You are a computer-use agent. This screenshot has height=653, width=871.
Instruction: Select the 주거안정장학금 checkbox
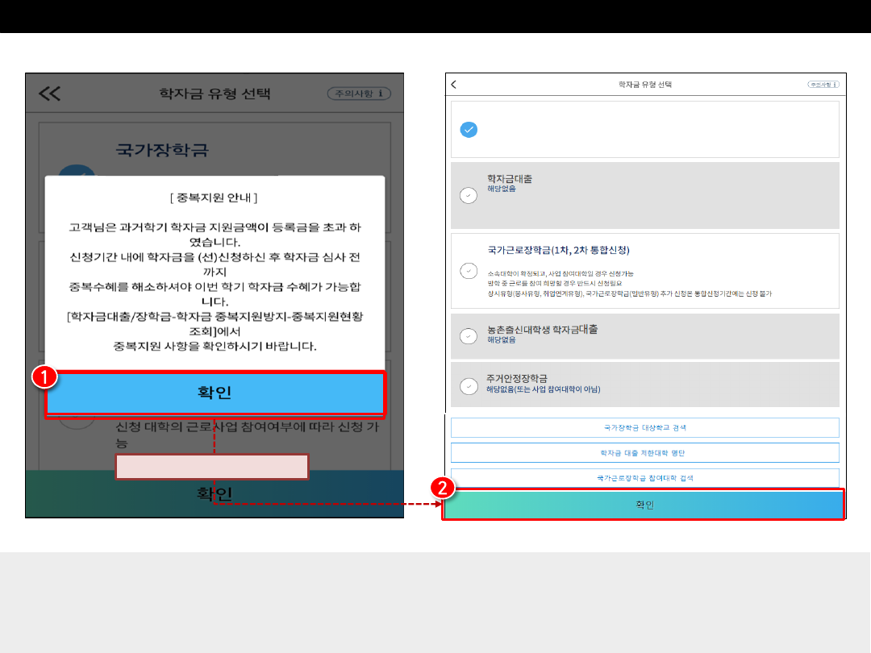tap(468, 385)
